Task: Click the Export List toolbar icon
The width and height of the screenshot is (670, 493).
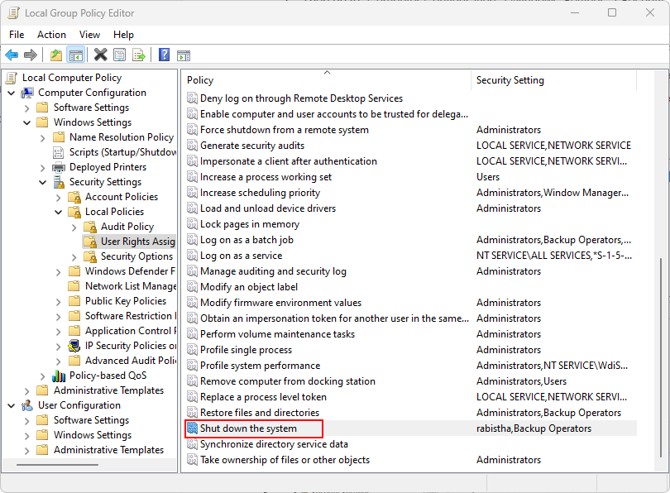Action: [139, 55]
